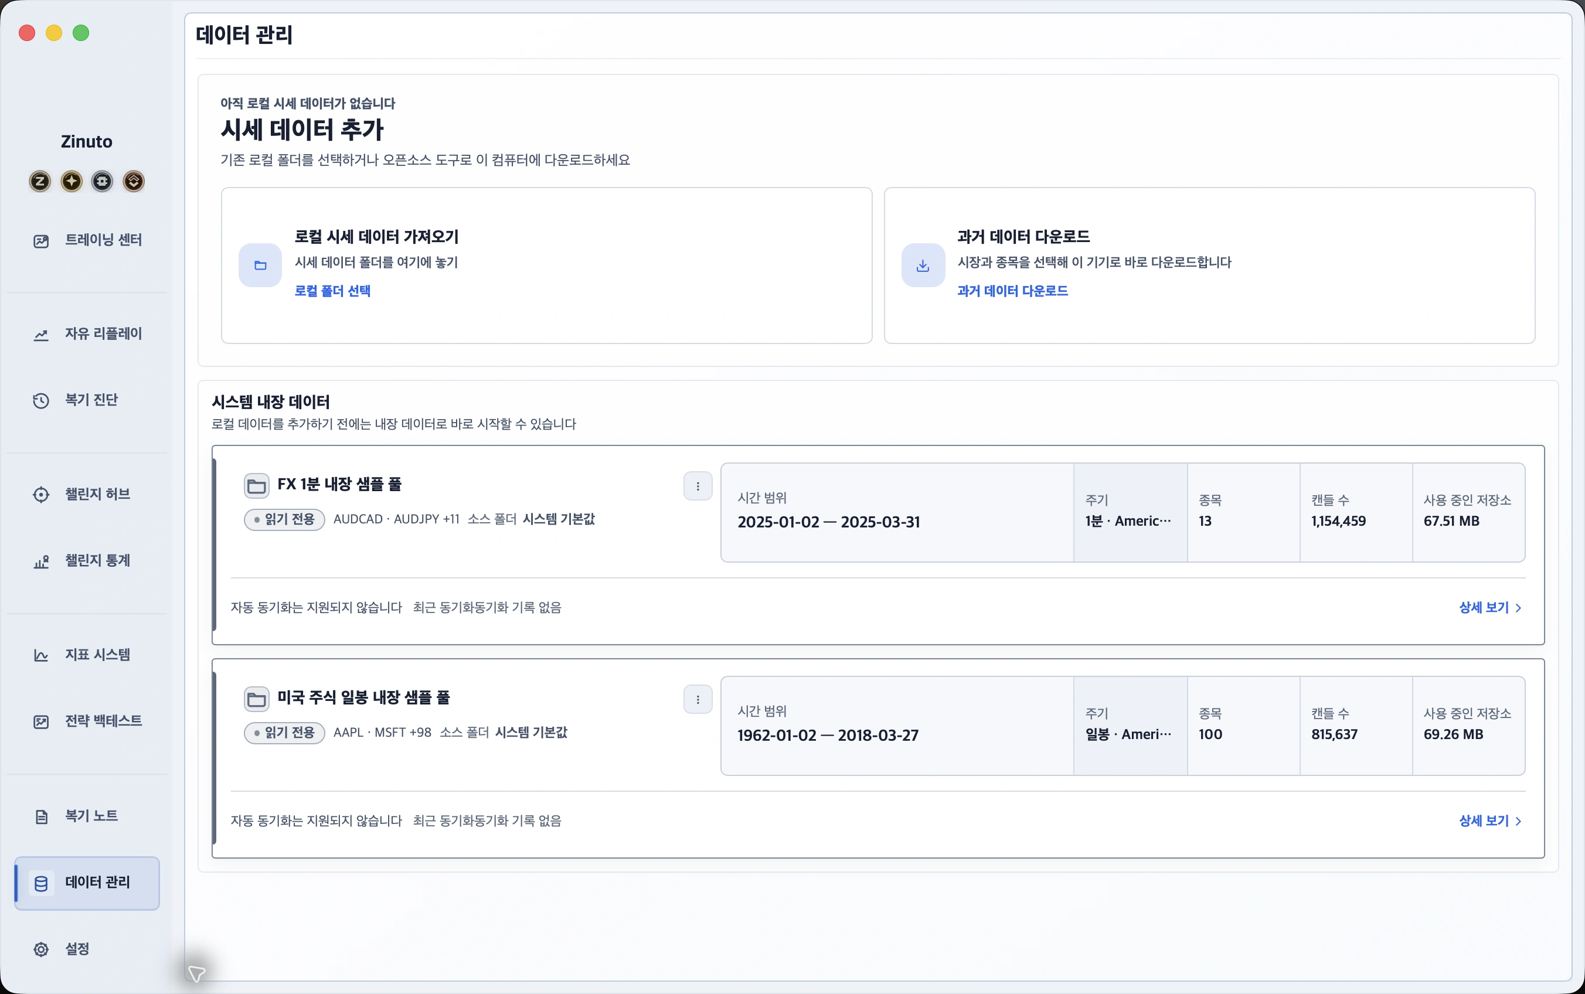
Task: Click the black Z badge icon under Zinuto
Action: [40, 182]
